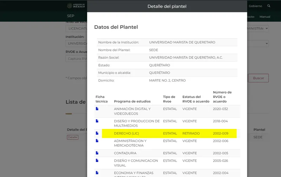Click the Buscar button
Image resolution: width=281 pixels, height=177 pixels.
click(259, 78)
